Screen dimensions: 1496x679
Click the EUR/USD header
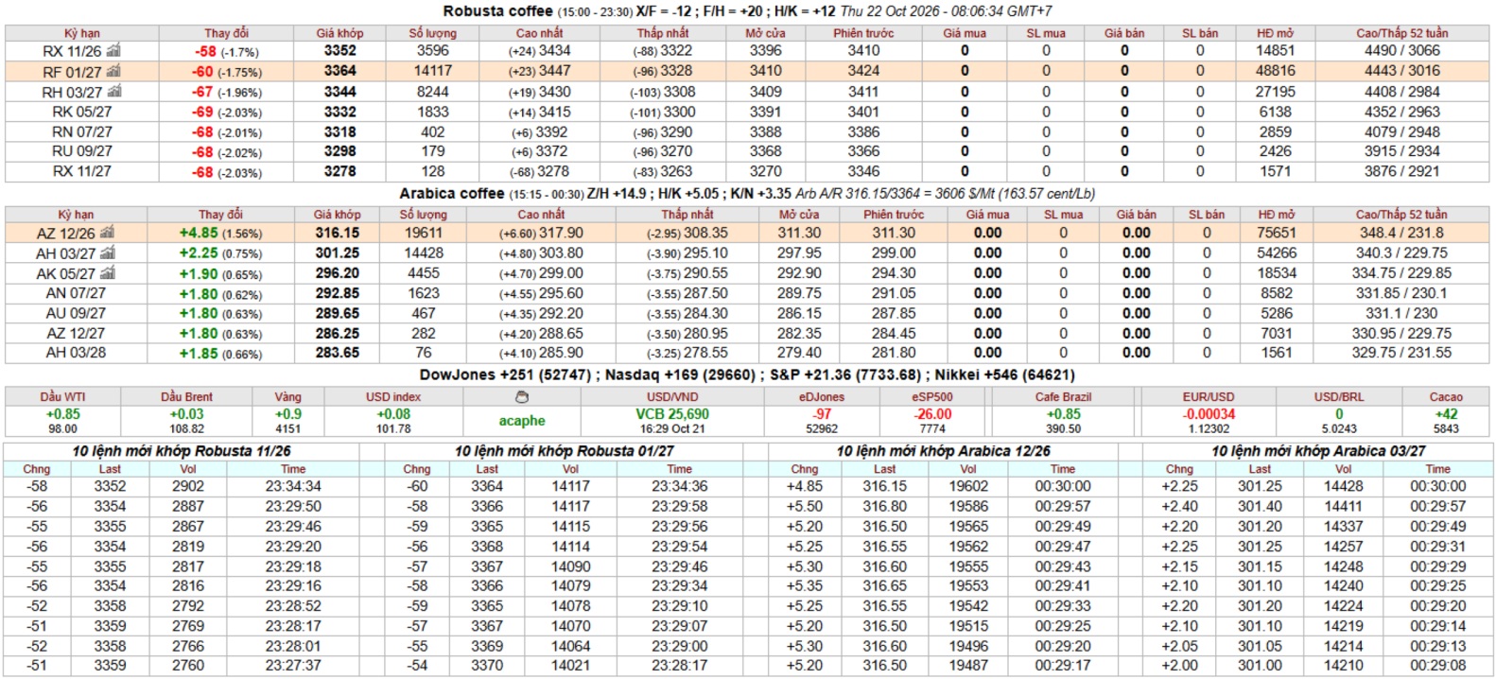pos(1209,397)
